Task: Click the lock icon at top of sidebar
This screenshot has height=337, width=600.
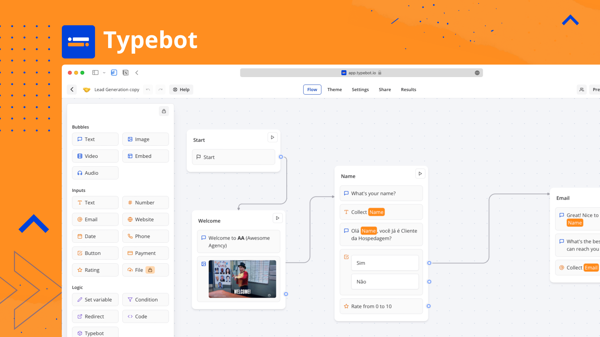Action: [x=163, y=111]
